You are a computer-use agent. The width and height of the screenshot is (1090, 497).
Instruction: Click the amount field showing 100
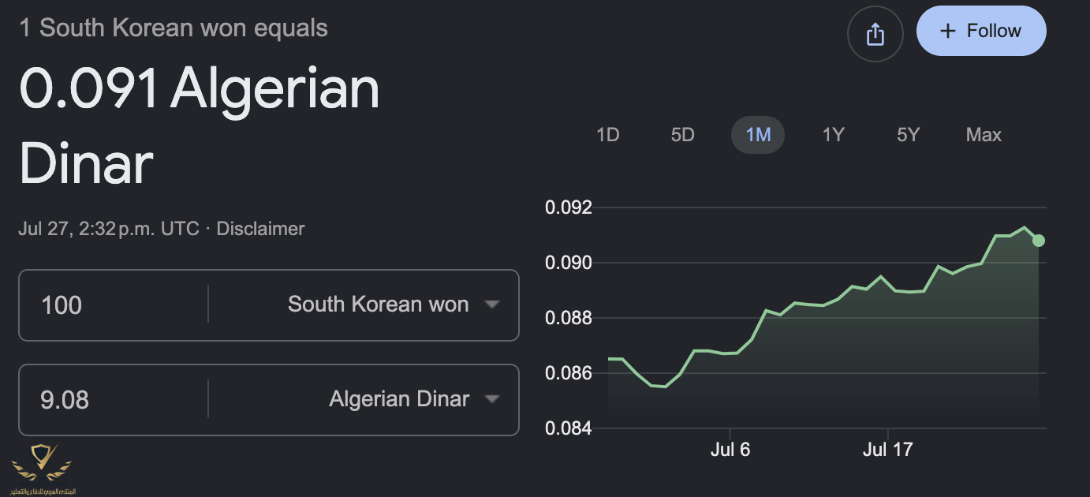tap(114, 305)
